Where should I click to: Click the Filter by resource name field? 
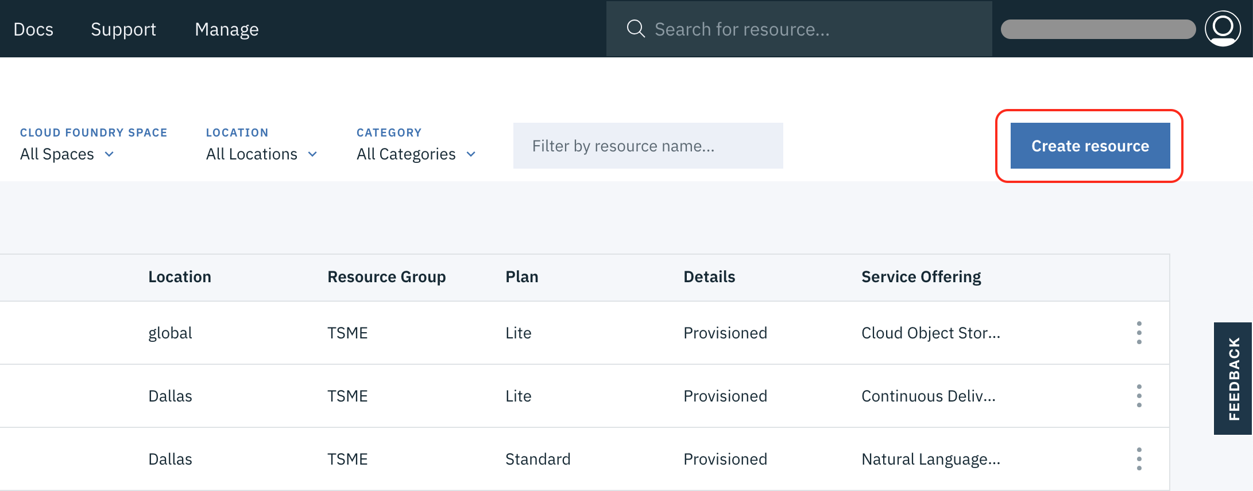point(648,146)
